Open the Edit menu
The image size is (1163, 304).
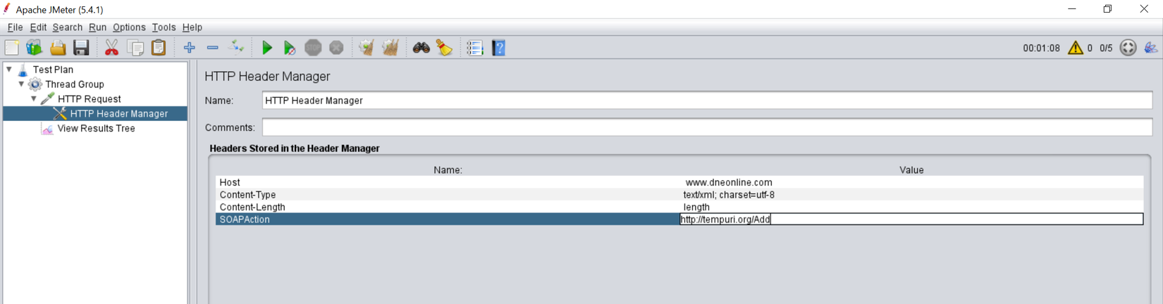point(38,27)
